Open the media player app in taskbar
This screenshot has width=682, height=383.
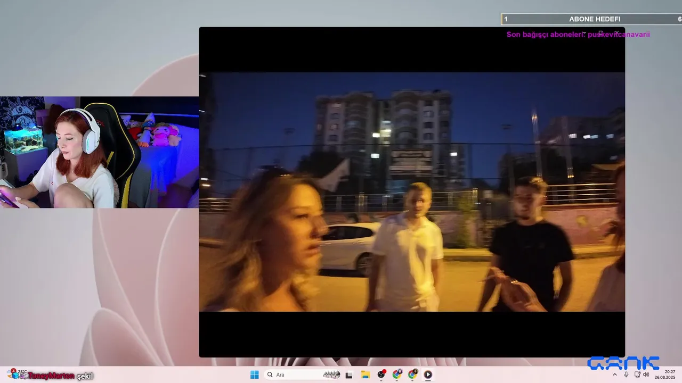coord(428,374)
